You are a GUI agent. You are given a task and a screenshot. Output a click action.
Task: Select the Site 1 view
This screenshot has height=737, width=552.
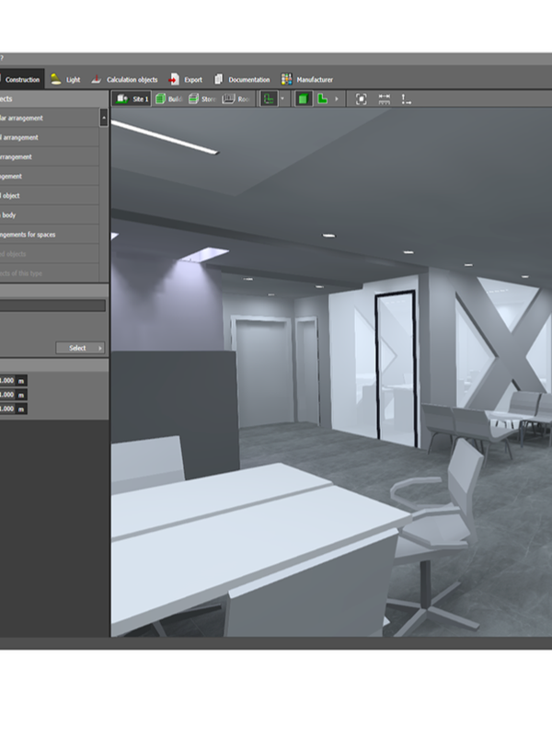click(x=132, y=98)
